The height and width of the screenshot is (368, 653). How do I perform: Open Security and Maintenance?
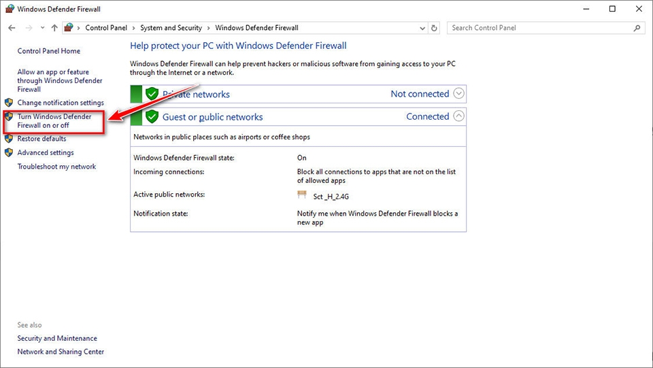click(57, 339)
